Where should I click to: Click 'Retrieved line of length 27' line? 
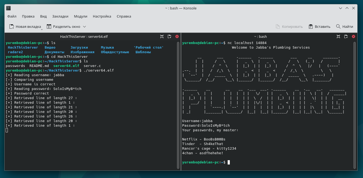41,98
